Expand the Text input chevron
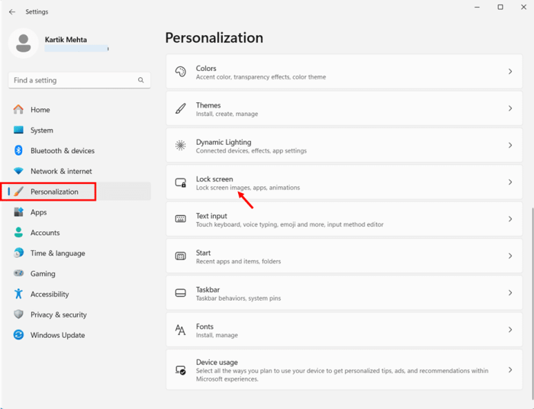Image resolution: width=534 pixels, height=409 pixels. (510, 219)
